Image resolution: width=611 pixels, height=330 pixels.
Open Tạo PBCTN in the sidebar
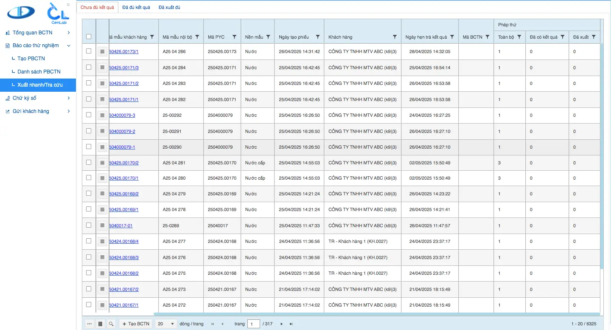pyautogui.click(x=31, y=59)
